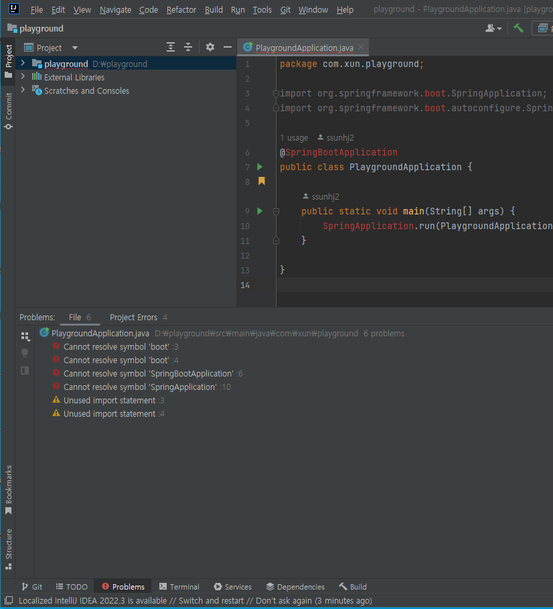Open Terminal tool window
Viewport: 553px width, 609px height.
(x=179, y=586)
